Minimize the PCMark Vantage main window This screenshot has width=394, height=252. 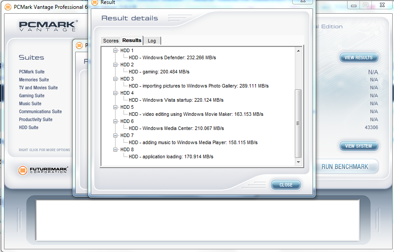[354, 5]
